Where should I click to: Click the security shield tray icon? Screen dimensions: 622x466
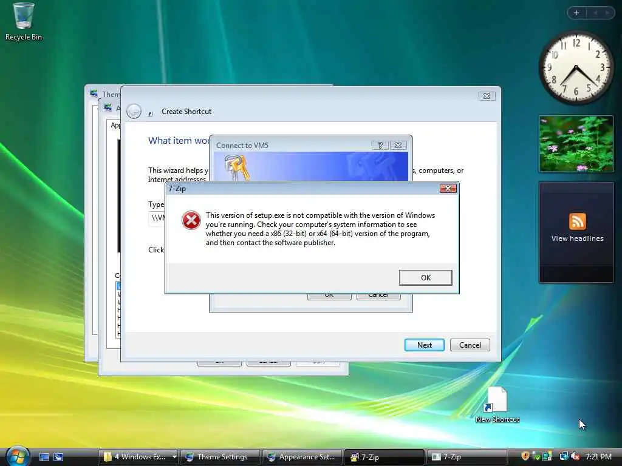(x=525, y=456)
